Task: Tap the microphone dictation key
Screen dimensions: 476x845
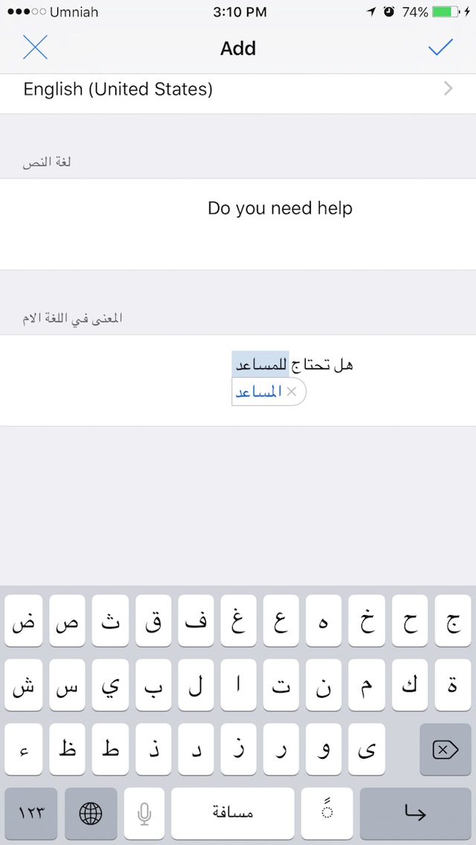Action: point(144,814)
